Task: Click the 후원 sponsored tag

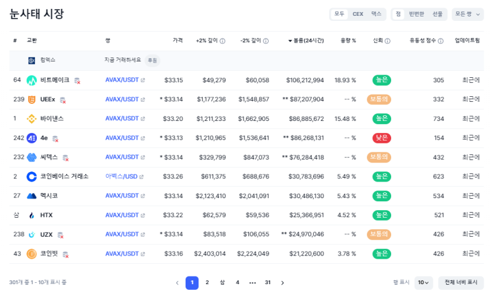Action: point(153,61)
